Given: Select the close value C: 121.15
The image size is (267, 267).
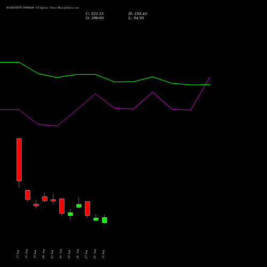Looking at the screenshot, I should tap(95, 14).
